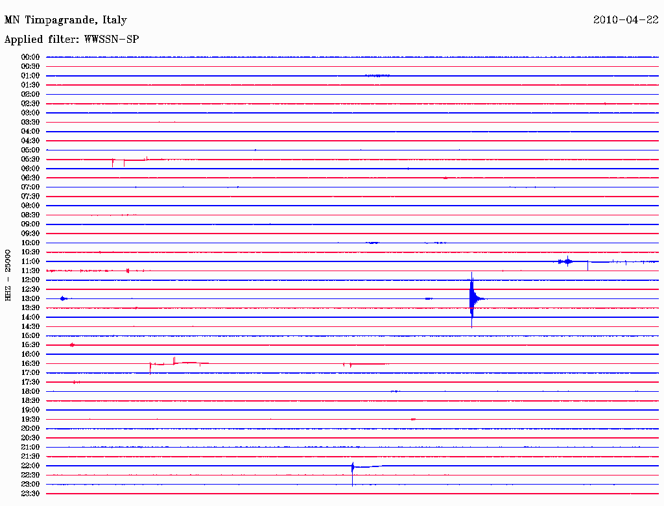Click the '17:30' time label
Screen dimensions: 664x506
pyautogui.click(x=30, y=382)
